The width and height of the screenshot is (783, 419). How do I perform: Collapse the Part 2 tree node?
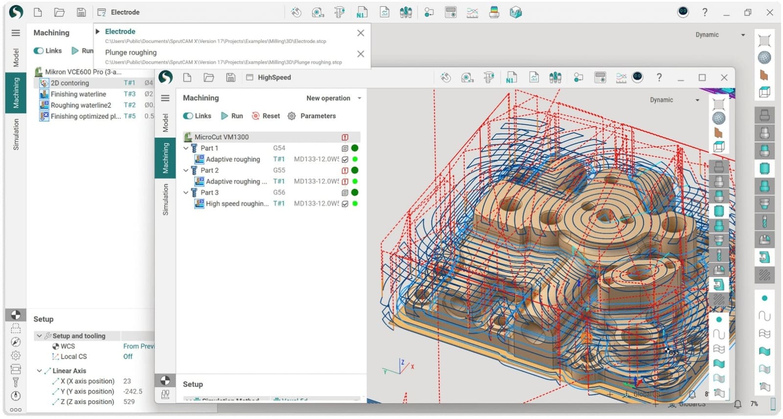[x=186, y=170]
